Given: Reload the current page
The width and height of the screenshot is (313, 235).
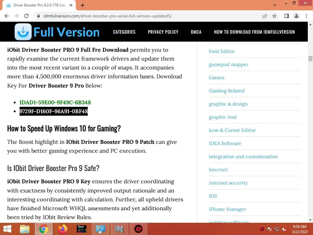Looking at the screenshot, I should click(x=26, y=16).
